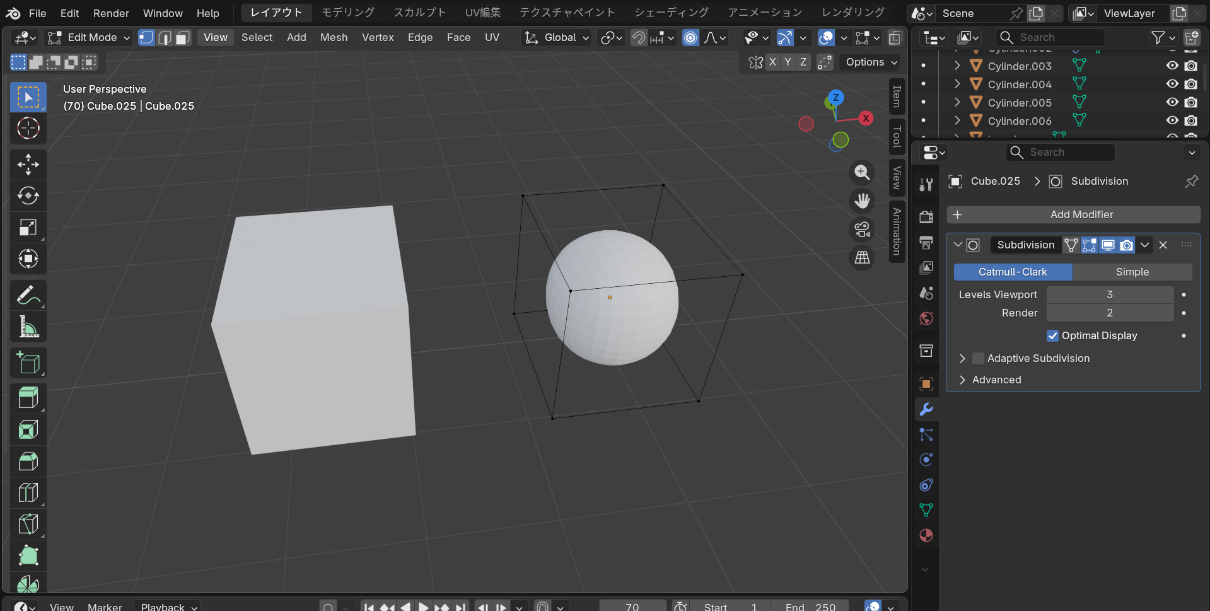Viewport: 1210px width, 611px height.
Task: Adjust the Levels Viewport value field
Action: point(1109,294)
